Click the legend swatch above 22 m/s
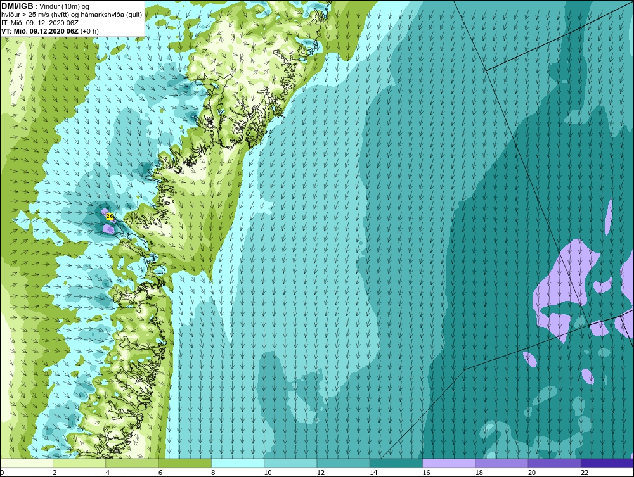 (607, 463)
